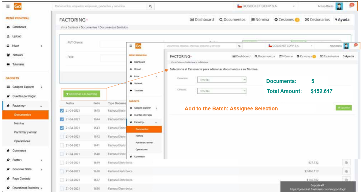Click the Go logo in the background window
Viewport: 361px width, 195px height.
(x=18, y=6)
